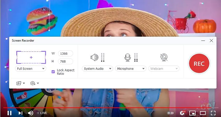Click the recording settings hexagon icon
The height and width of the screenshot is (117, 221).
pyautogui.click(x=33, y=83)
